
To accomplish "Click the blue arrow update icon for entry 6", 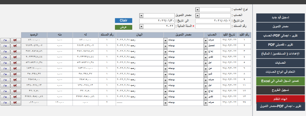I will (x=5, y=69).
